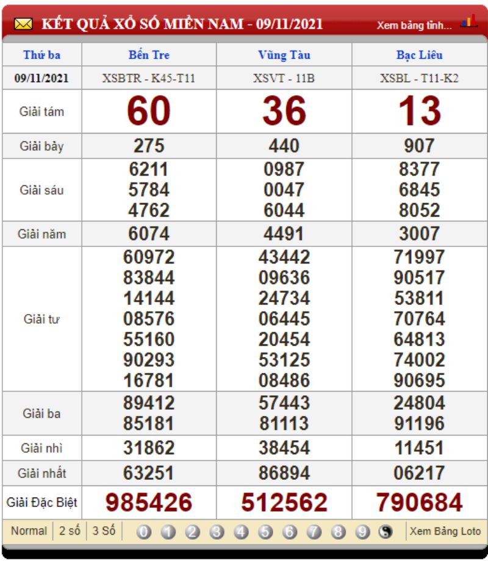This screenshot has width=488, height=561.
Task: Select giải nhất number 06217
Action: pyautogui.click(x=419, y=473)
